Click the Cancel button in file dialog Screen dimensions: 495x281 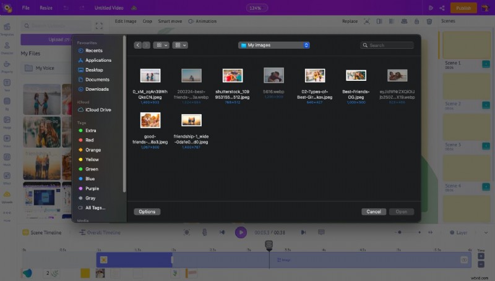tap(374, 211)
